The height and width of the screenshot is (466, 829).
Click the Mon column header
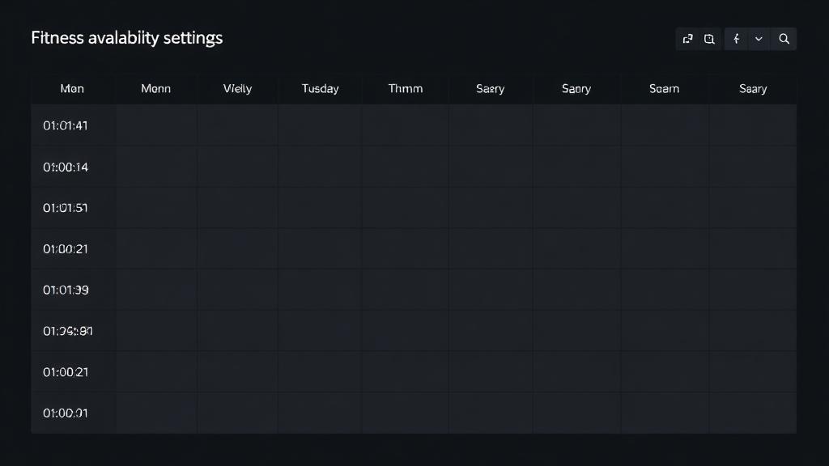coord(72,88)
